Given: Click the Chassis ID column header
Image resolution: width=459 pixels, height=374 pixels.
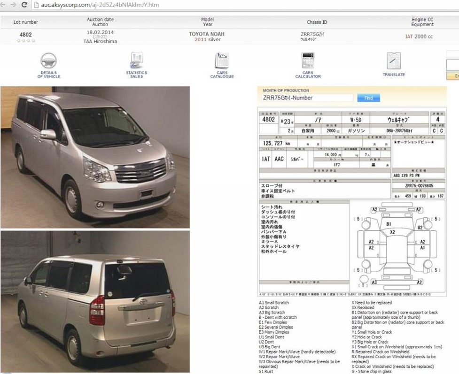Looking at the screenshot, I should (x=317, y=22).
